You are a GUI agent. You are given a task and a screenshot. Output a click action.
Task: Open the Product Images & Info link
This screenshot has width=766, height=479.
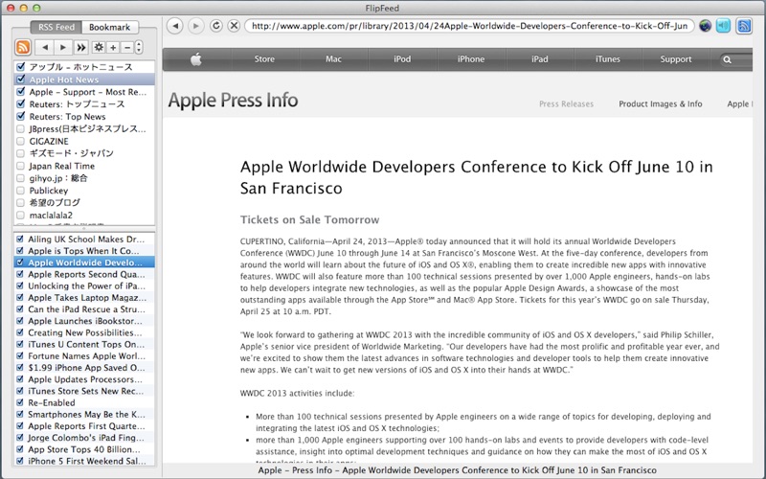point(661,103)
